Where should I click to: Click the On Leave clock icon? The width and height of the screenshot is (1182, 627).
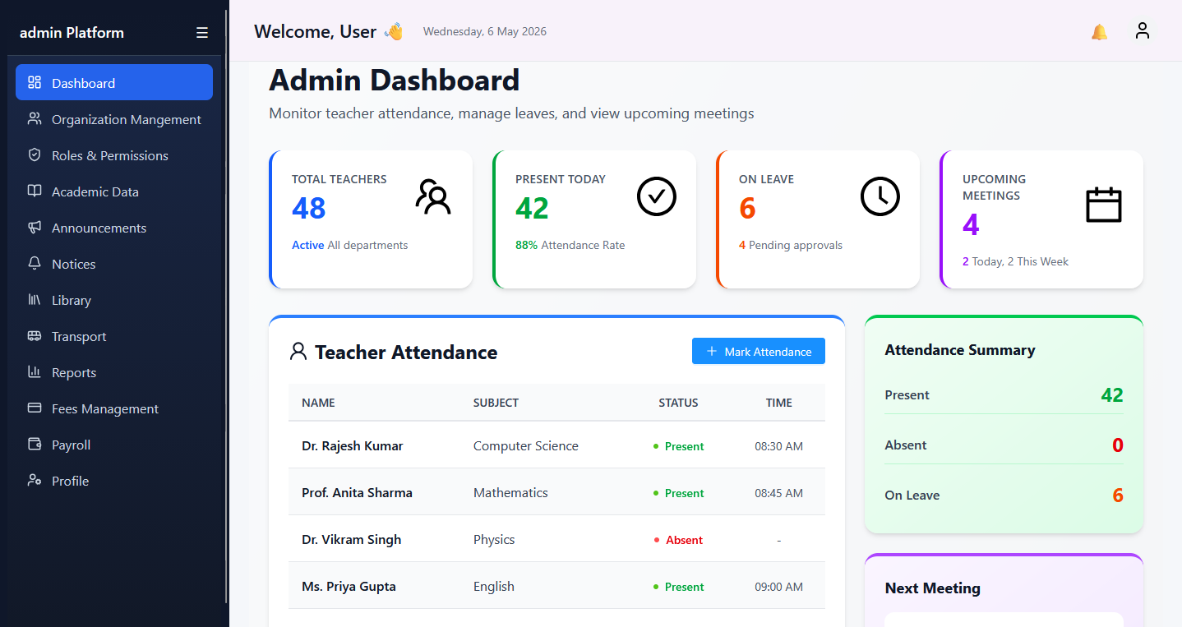880,197
